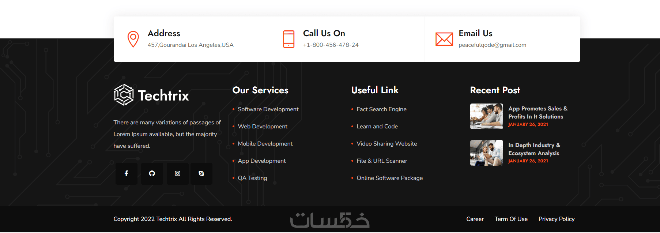Open the Skype social icon

pyautogui.click(x=201, y=173)
